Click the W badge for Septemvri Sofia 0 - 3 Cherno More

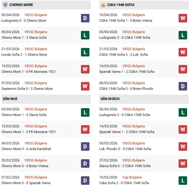click(x=85, y=86)
